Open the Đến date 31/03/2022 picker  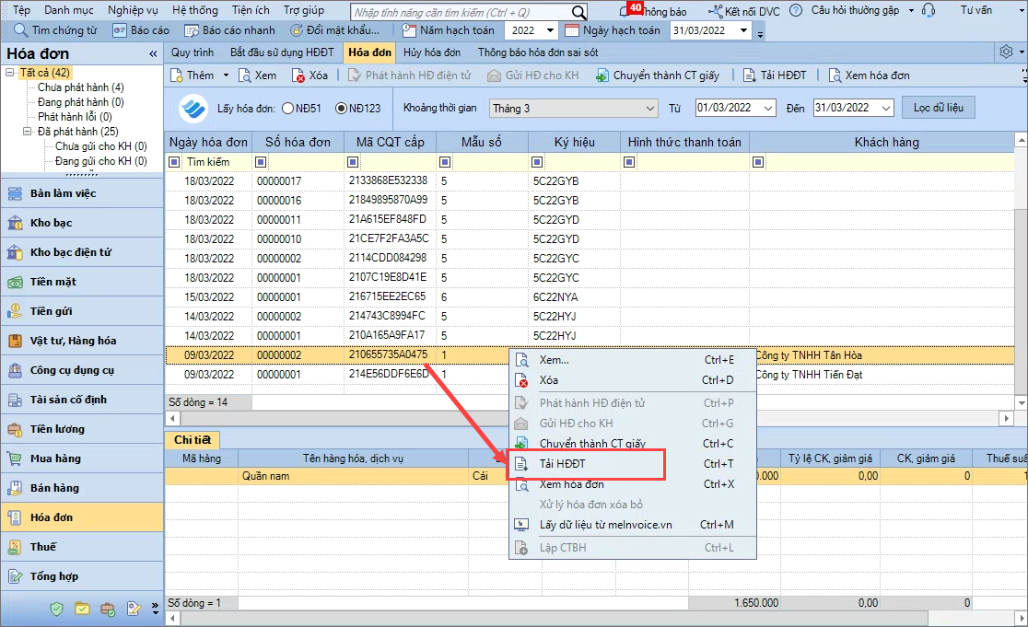click(x=886, y=108)
